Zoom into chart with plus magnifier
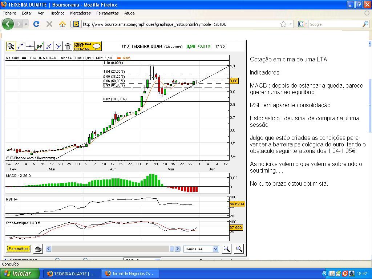The width and height of the screenshot is (372, 279). tap(239, 249)
